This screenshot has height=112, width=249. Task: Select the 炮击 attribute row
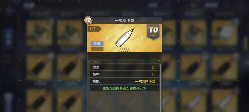pyautogui.click(x=125, y=67)
